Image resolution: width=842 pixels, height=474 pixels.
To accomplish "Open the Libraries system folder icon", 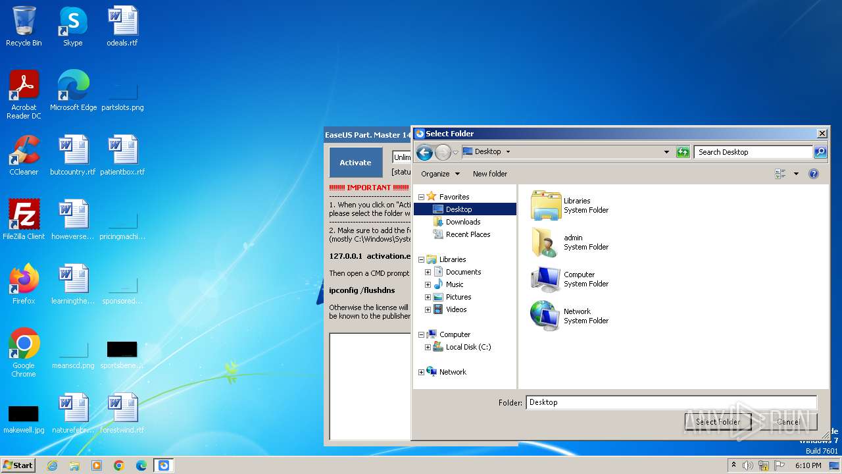I will [546, 205].
